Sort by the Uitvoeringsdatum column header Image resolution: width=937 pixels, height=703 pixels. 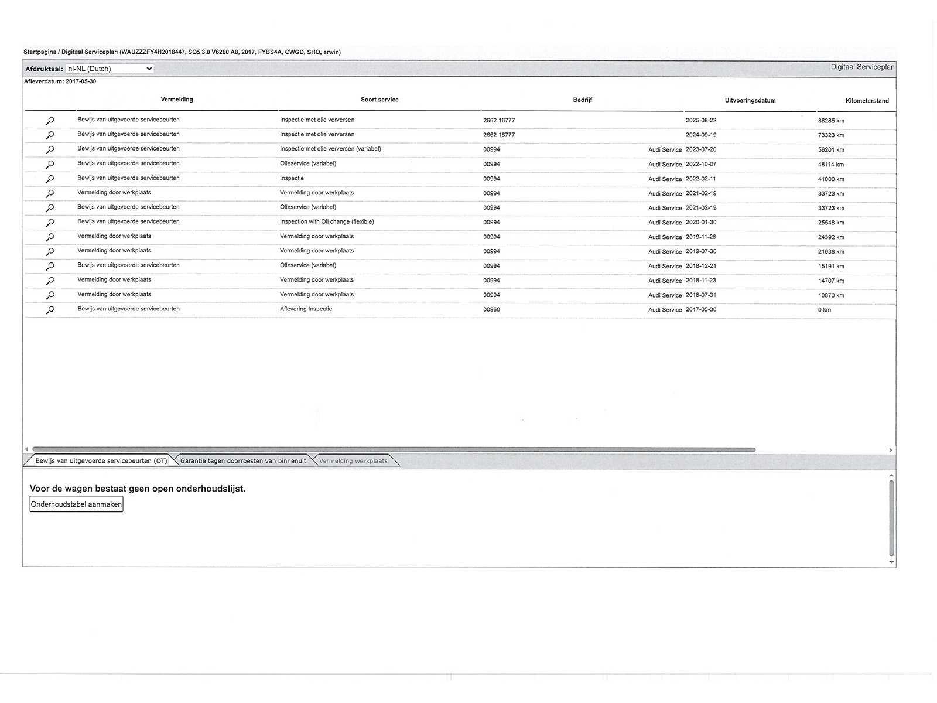[750, 100]
